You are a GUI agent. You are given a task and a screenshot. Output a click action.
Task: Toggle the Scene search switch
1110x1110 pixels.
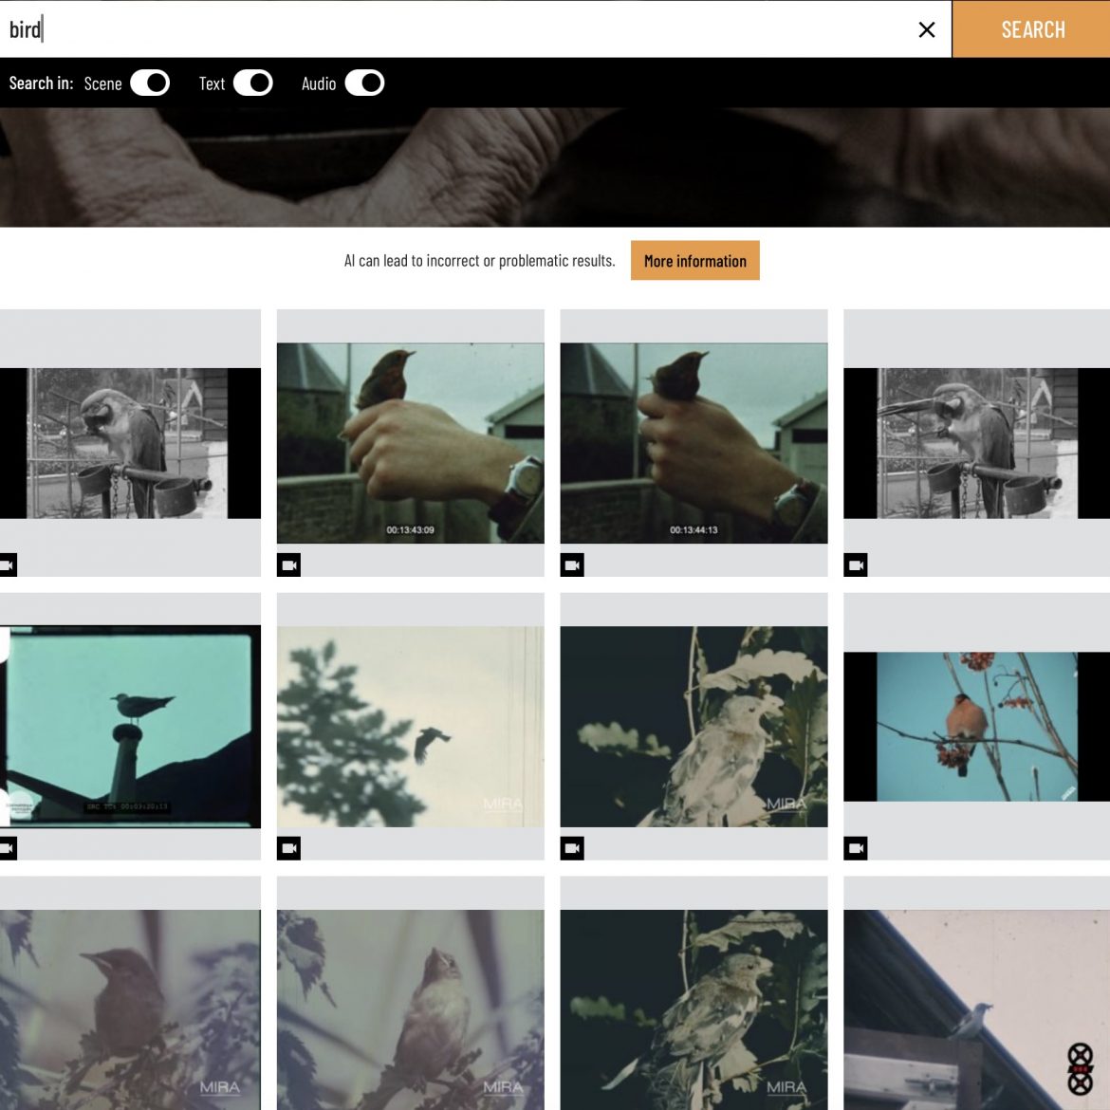point(149,83)
